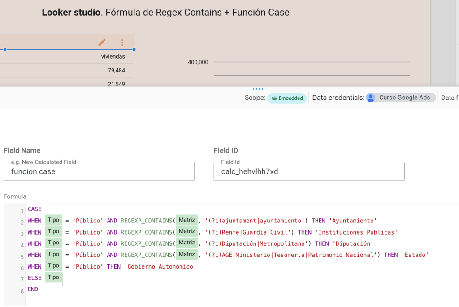459x307 pixels.
Task: Select the Tipo field chip on the Ayuntamiento line
Action: 54,220
